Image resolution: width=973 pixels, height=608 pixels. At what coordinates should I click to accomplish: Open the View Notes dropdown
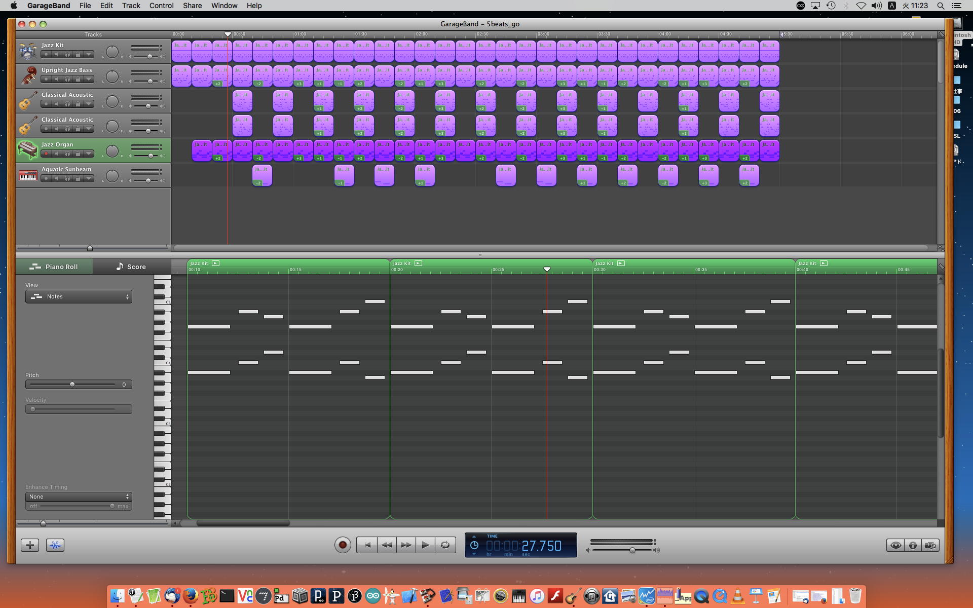[x=79, y=296]
